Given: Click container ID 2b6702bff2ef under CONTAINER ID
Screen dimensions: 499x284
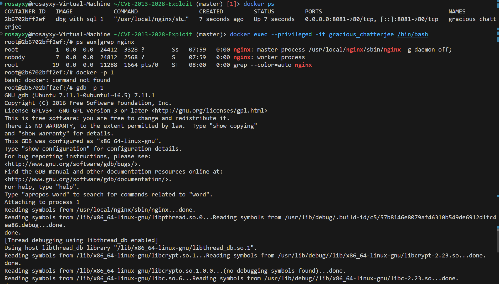Looking at the screenshot, I should coord(25,19).
